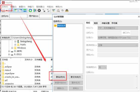The width and height of the screenshot is (140, 92).
Task: Select the .luke.d folder row
Action: (x=27, y=70)
